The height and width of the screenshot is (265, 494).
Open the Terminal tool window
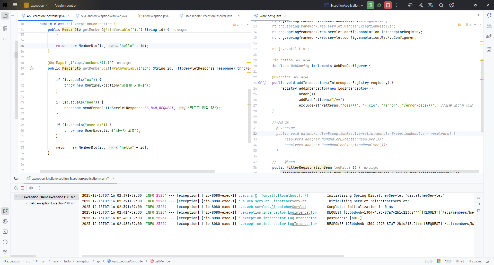point(5,232)
